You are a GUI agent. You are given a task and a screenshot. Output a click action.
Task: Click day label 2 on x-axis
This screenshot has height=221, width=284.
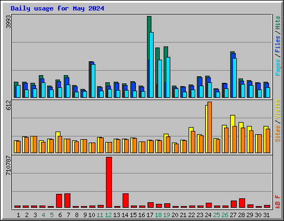(x=27, y=215)
